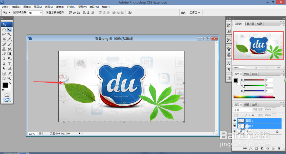
Task: Open the 图像(I) menu
Action: tap(27, 7)
